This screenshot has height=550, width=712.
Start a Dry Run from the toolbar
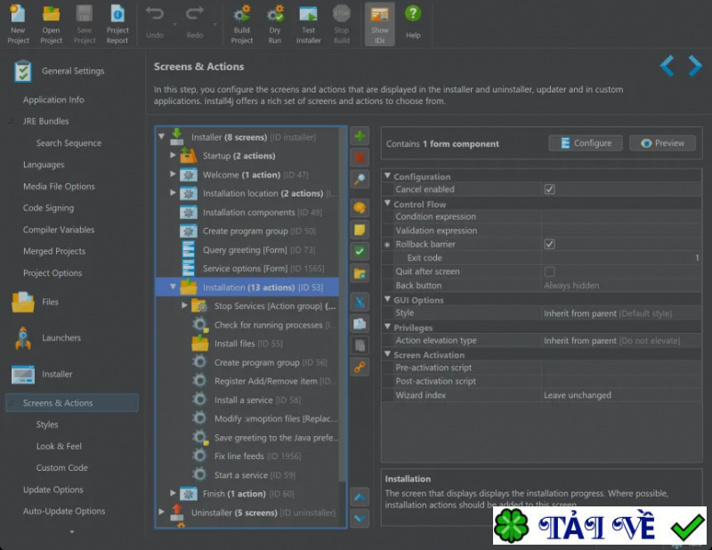coord(275,23)
